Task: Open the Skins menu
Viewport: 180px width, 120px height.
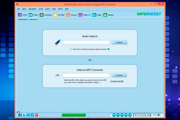Action: 47,9
